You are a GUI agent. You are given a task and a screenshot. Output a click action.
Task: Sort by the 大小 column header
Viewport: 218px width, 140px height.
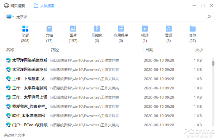tap(199, 50)
